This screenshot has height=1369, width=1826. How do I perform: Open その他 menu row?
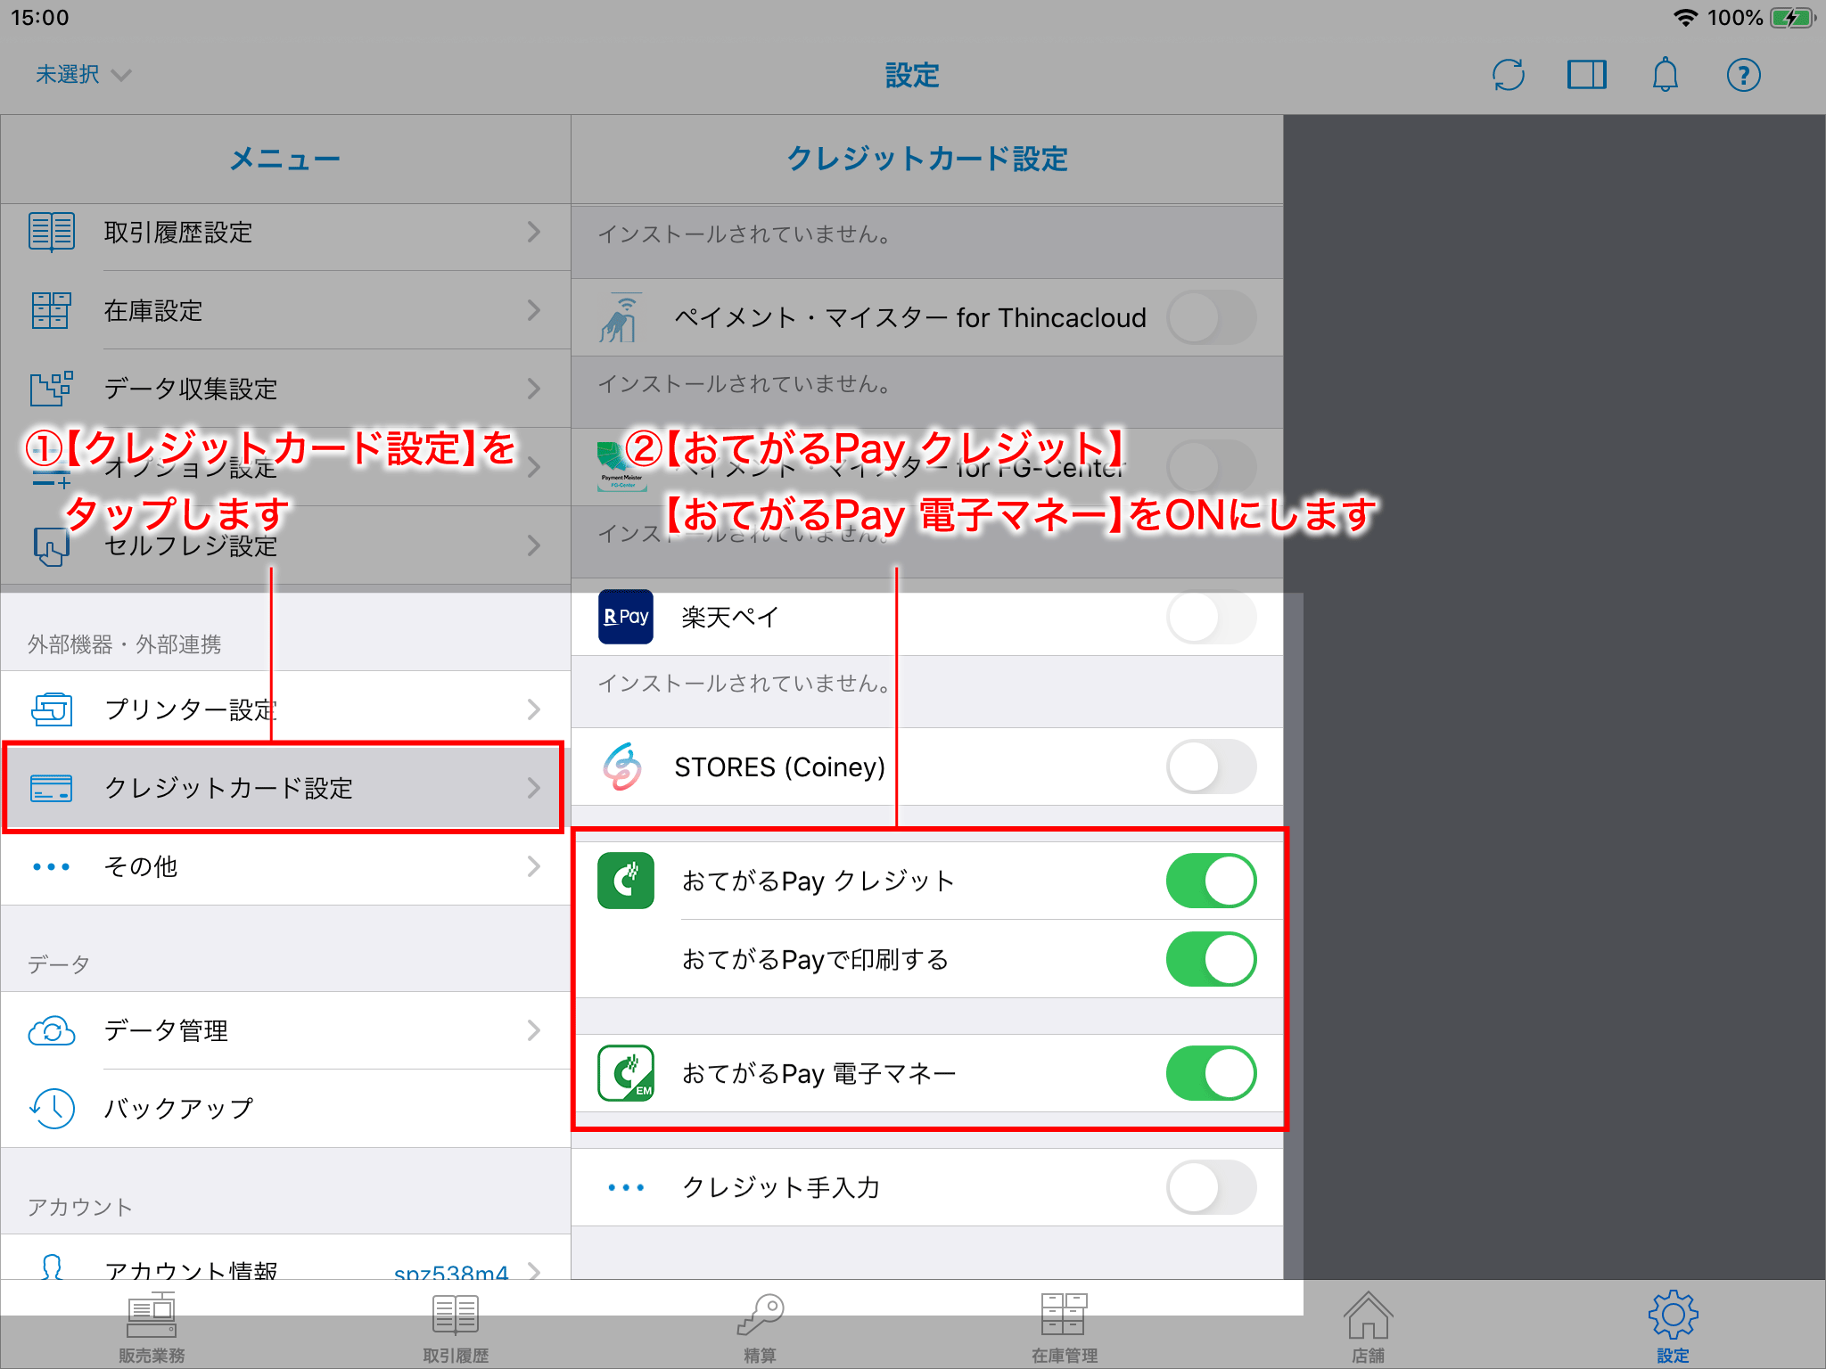[285, 866]
